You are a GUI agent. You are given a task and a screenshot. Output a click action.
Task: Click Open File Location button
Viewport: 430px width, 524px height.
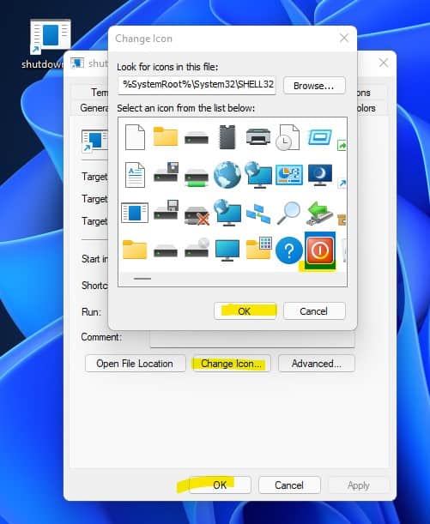[x=135, y=364]
